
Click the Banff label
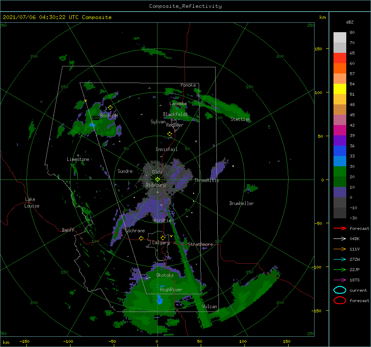point(68,230)
